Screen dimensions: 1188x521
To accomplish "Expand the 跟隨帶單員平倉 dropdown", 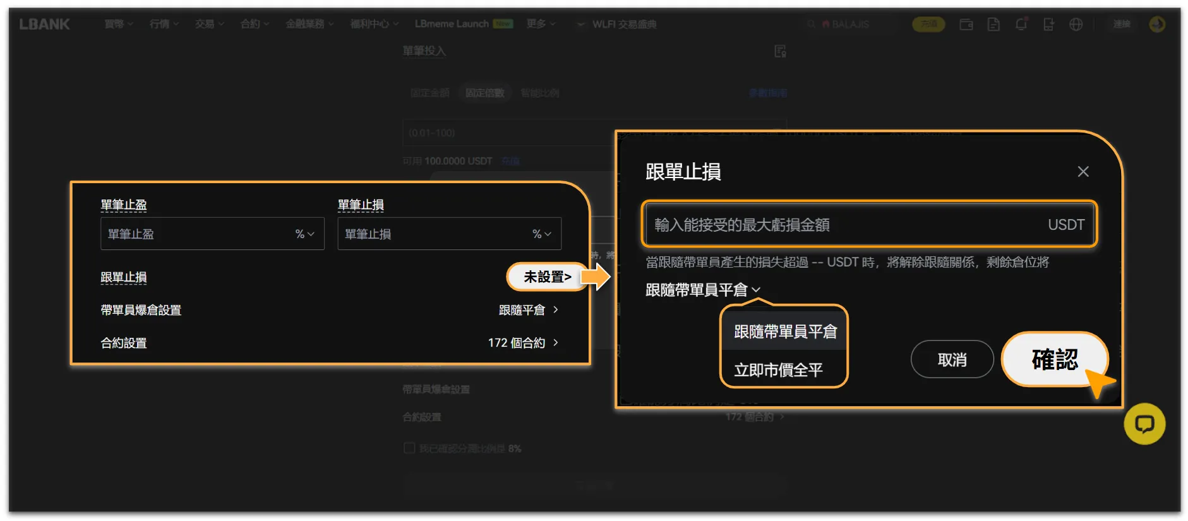I will 703,290.
